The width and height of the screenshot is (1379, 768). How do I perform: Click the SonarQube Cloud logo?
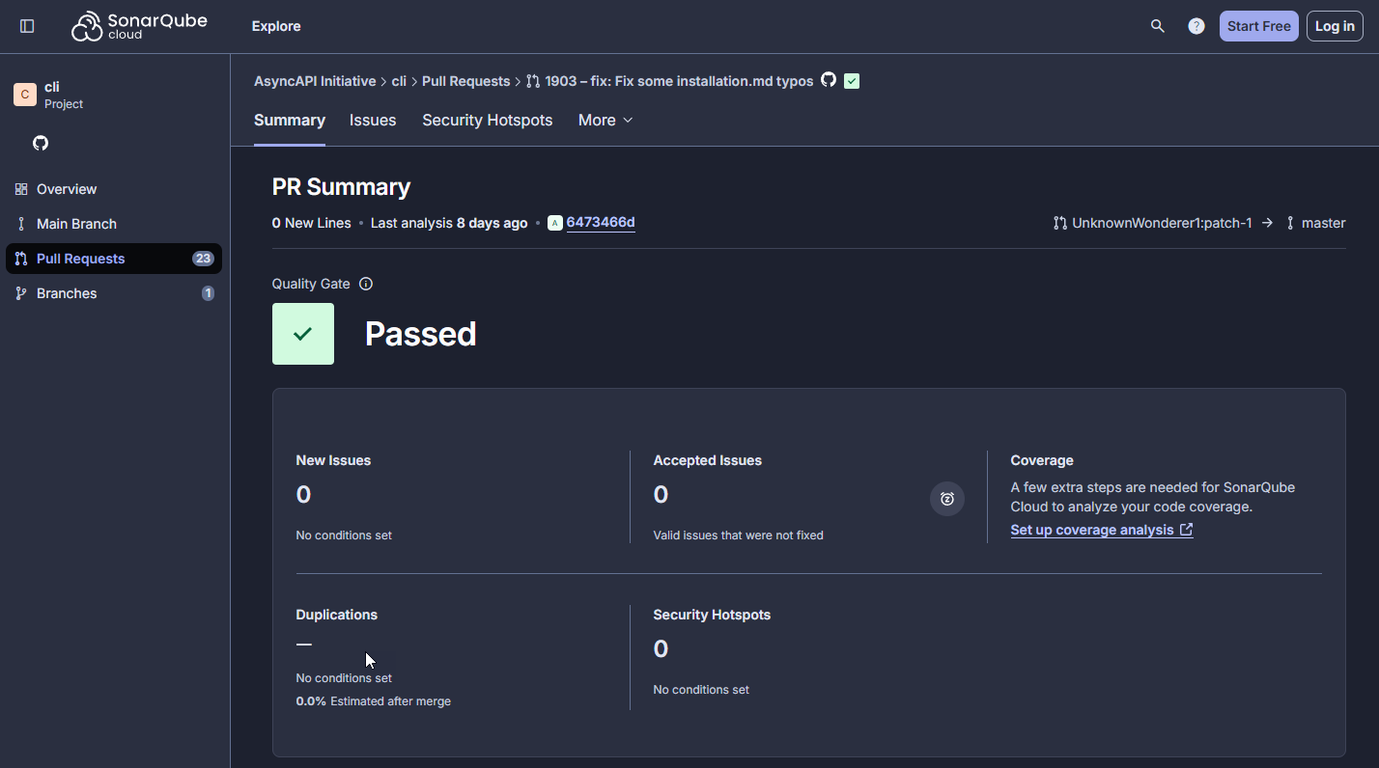(139, 26)
